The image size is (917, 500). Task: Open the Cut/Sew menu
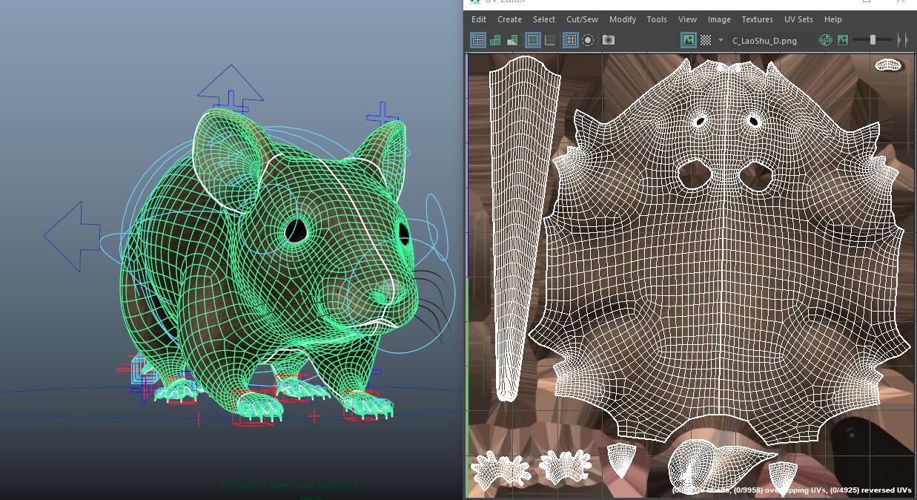[582, 19]
